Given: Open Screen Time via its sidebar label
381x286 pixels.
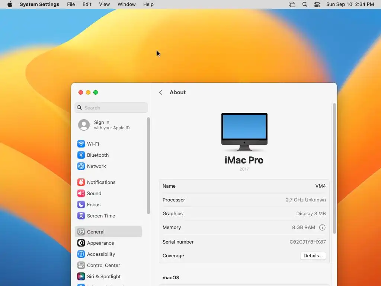Looking at the screenshot, I should tap(101, 216).
